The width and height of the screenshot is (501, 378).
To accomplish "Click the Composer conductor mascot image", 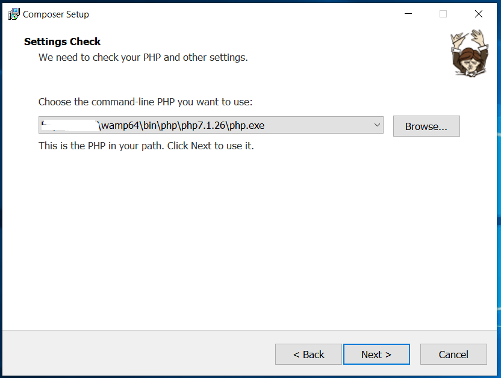I will [x=469, y=54].
